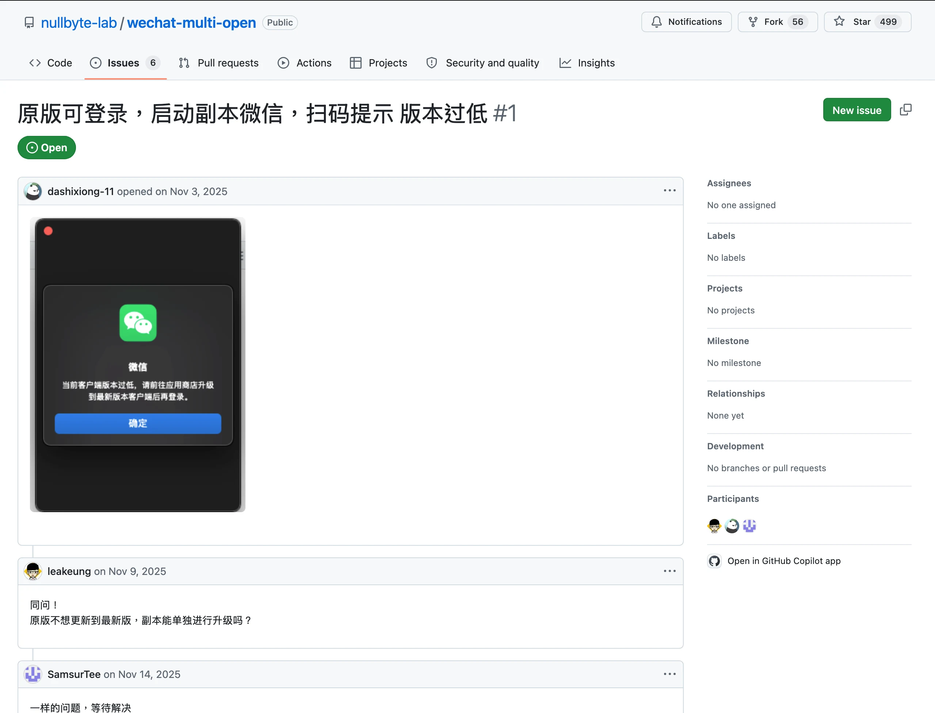Click the bell icon in Notifications button
This screenshot has height=713, width=935.
click(656, 22)
